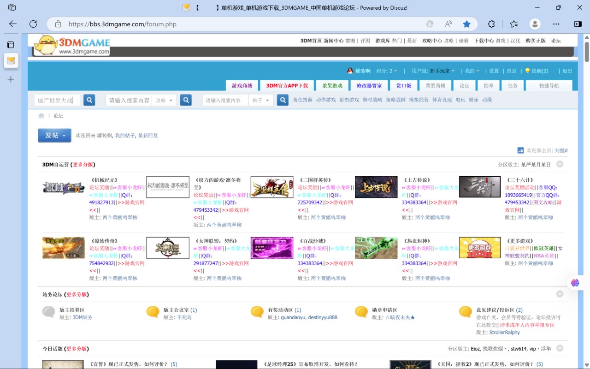Viewport: 590px width, 369px height.
Task: Click the QQ penguin icon beside username
Action: coord(350,71)
